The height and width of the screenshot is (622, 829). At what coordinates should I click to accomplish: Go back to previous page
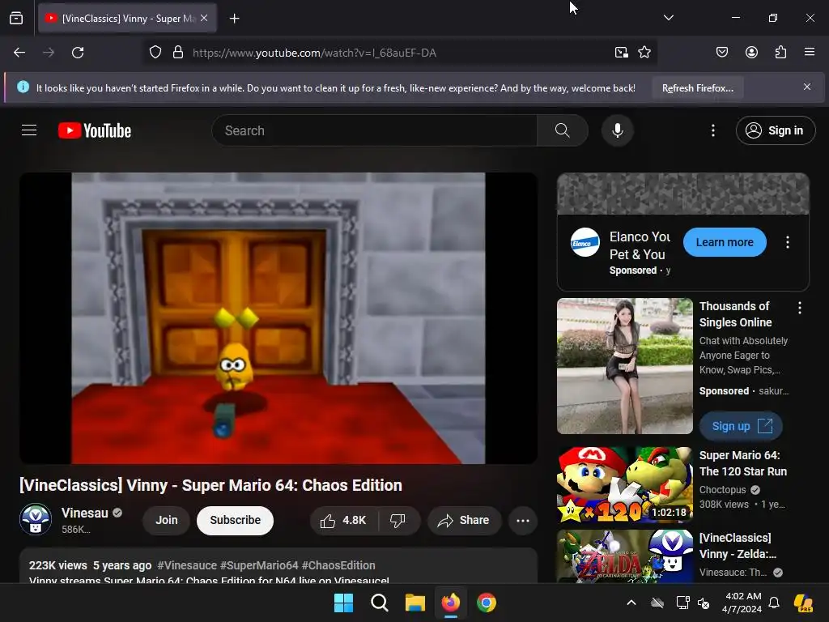coord(19,53)
